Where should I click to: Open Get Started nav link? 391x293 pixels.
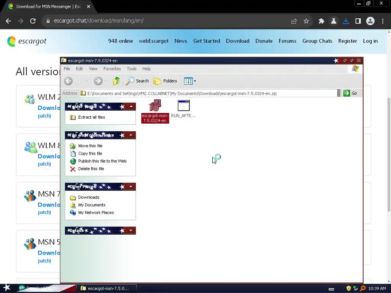(x=207, y=41)
